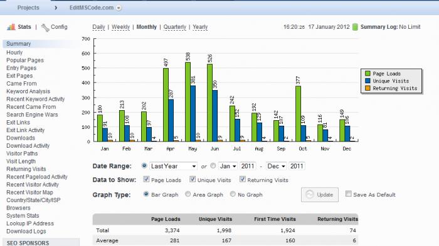Uncheck the Page Loads checkbox

coord(146,180)
